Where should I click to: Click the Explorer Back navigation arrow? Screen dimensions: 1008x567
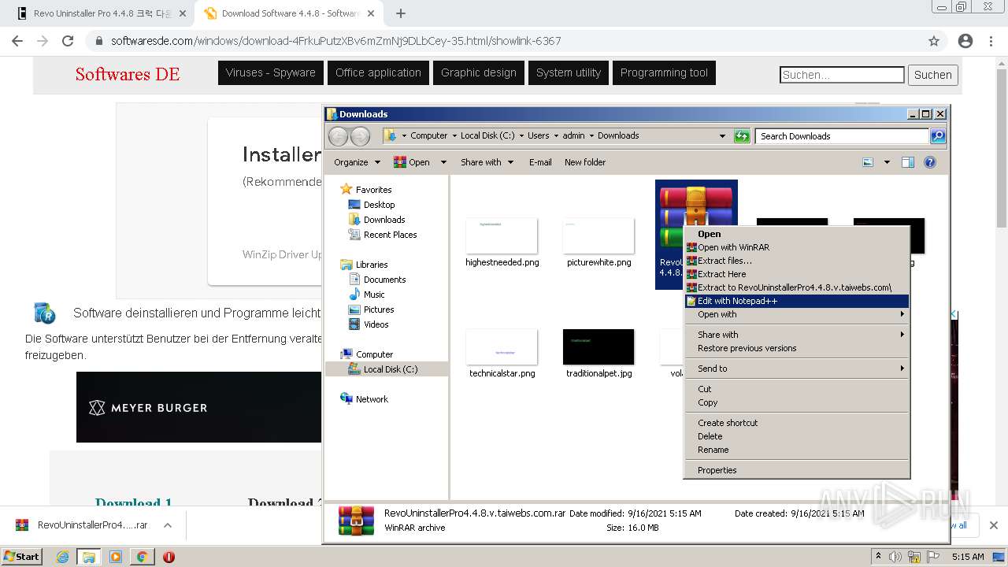click(338, 136)
